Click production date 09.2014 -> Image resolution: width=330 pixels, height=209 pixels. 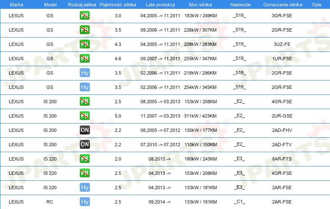pos(160,202)
